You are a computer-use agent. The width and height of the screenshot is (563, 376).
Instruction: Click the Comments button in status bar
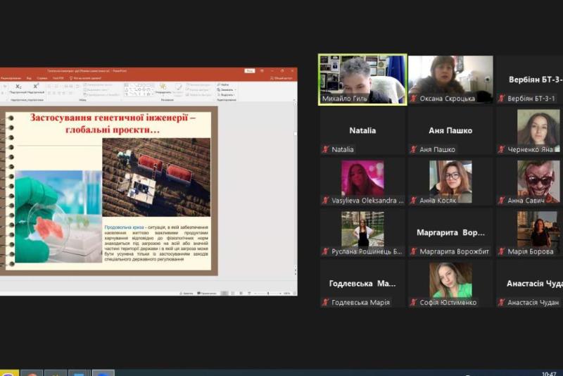click(x=208, y=293)
